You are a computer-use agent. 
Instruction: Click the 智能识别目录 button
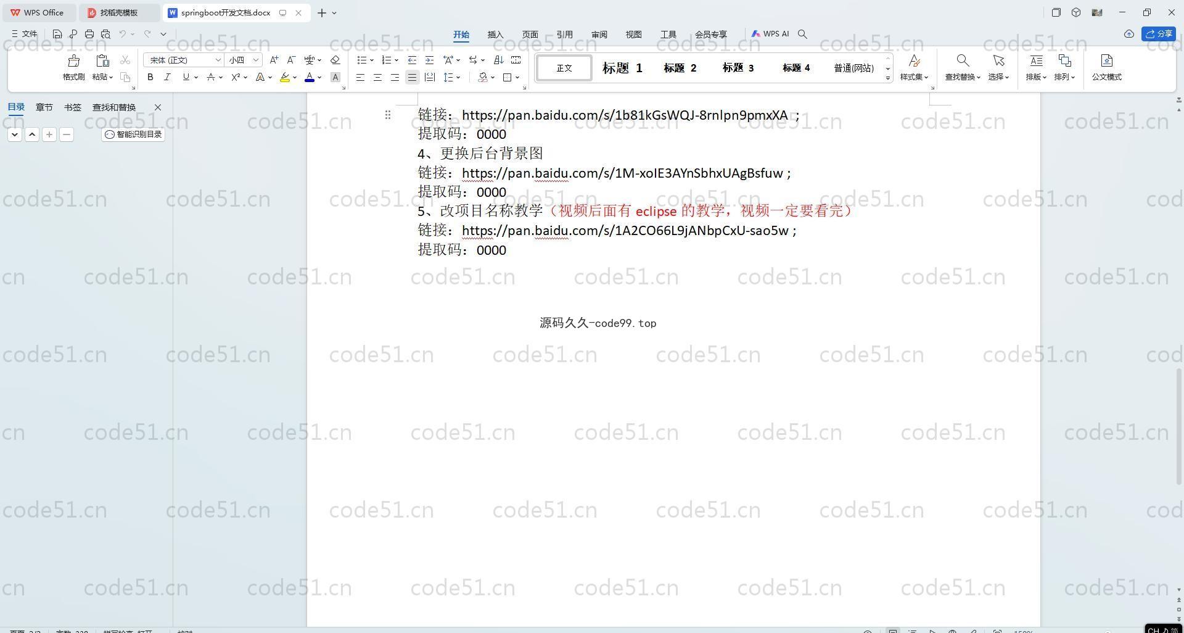[133, 134]
